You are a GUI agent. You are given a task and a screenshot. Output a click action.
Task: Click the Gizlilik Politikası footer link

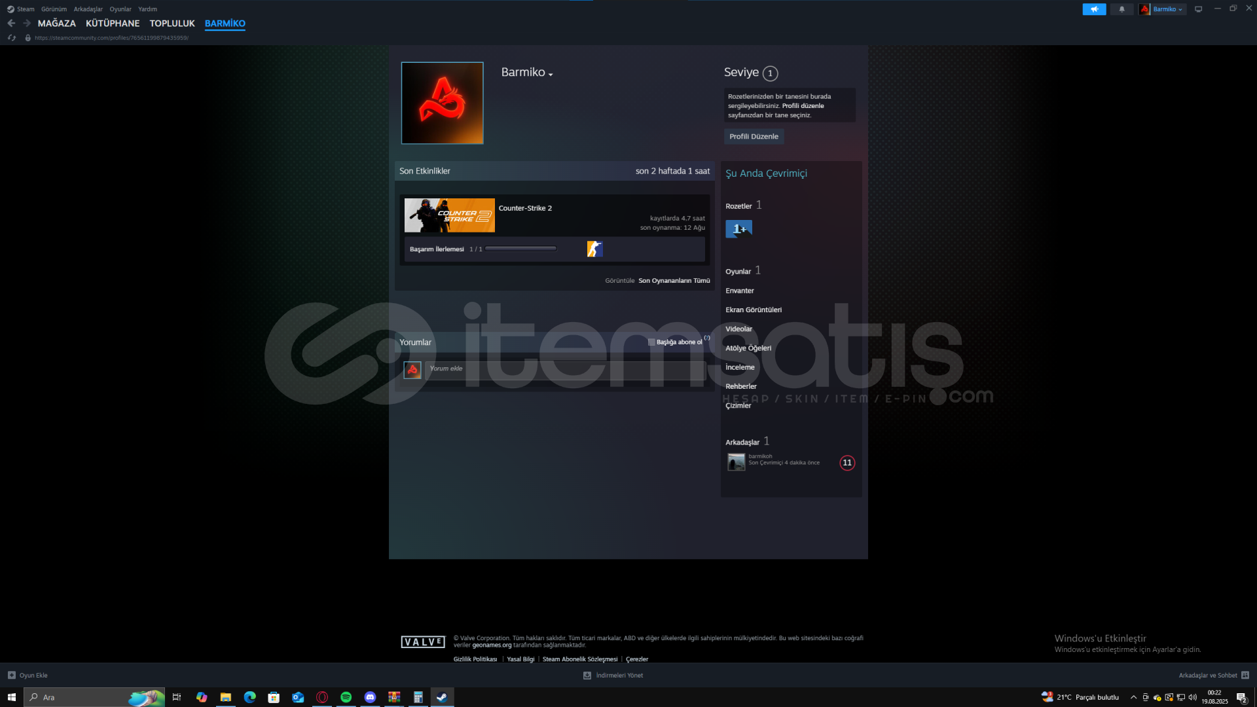coord(475,659)
